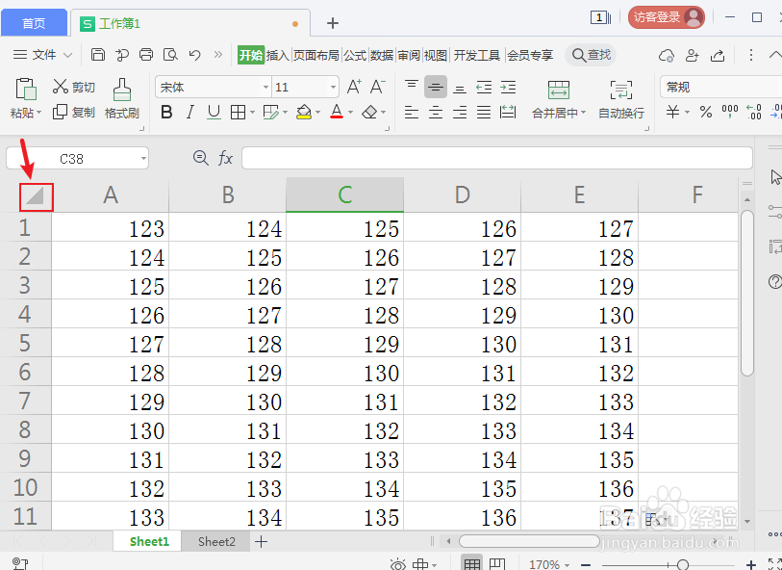Viewport: 782px width, 570px height.
Task: Open the font name (宋体) dropdown
Action: (265, 88)
